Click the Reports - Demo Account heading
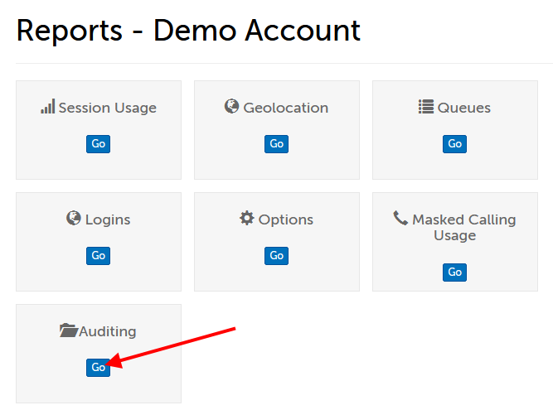 [188, 31]
